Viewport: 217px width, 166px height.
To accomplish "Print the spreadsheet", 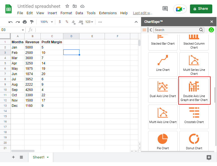I will coord(25,22).
